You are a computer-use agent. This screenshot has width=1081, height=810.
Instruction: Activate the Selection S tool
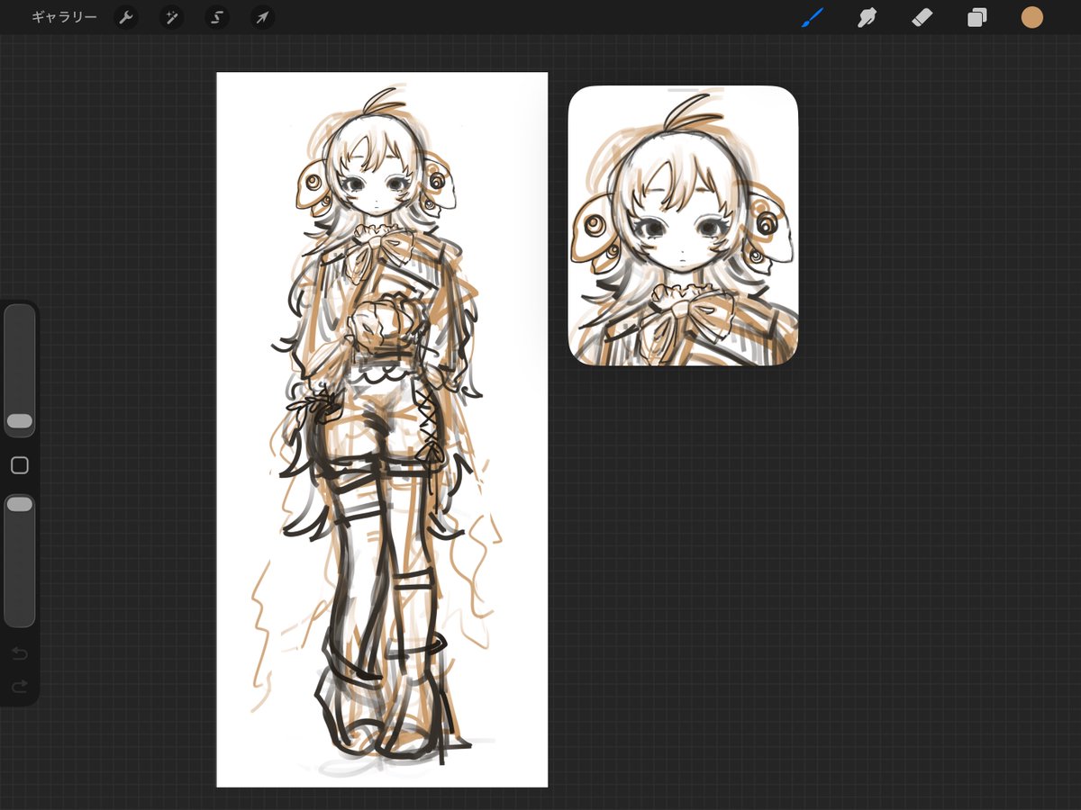216,17
